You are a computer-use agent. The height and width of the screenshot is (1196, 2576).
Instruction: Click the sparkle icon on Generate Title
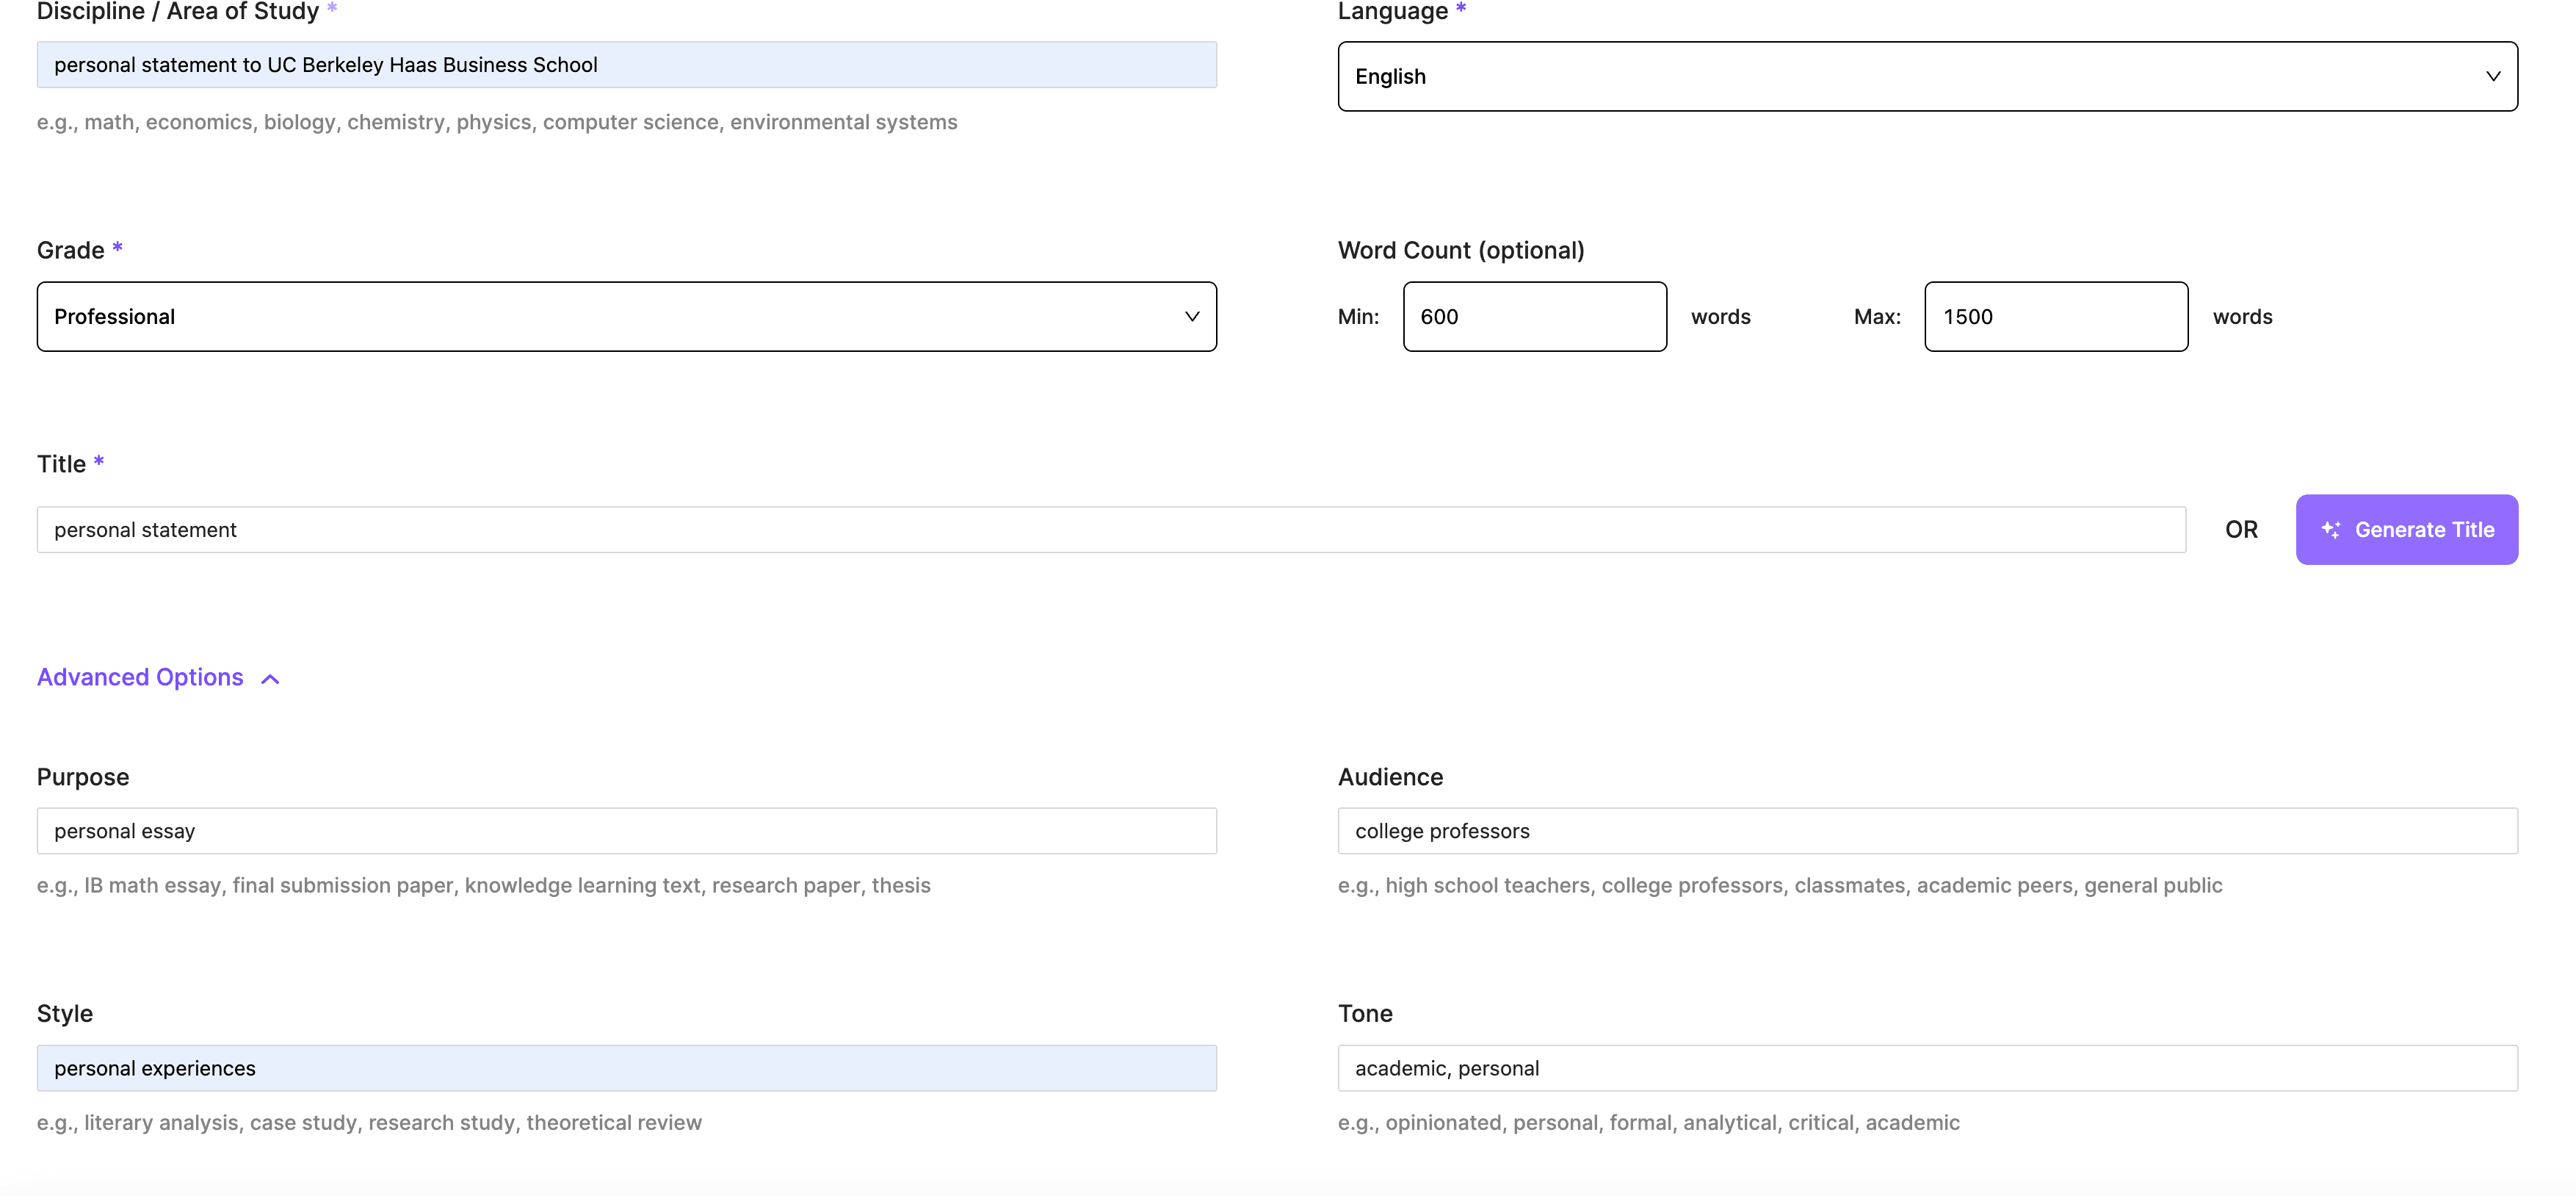click(2330, 530)
